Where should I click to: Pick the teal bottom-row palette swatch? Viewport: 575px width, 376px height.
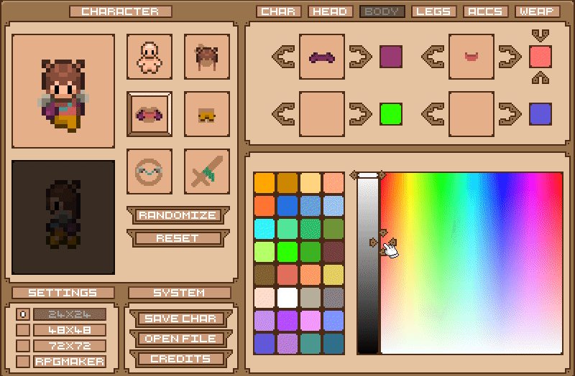point(310,344)
